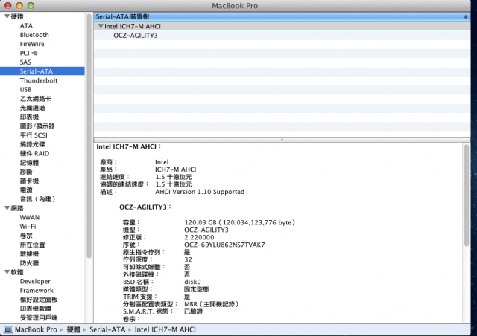Select 電源 in the sidebar
The image size is (477, 336).
coord(26,190)
